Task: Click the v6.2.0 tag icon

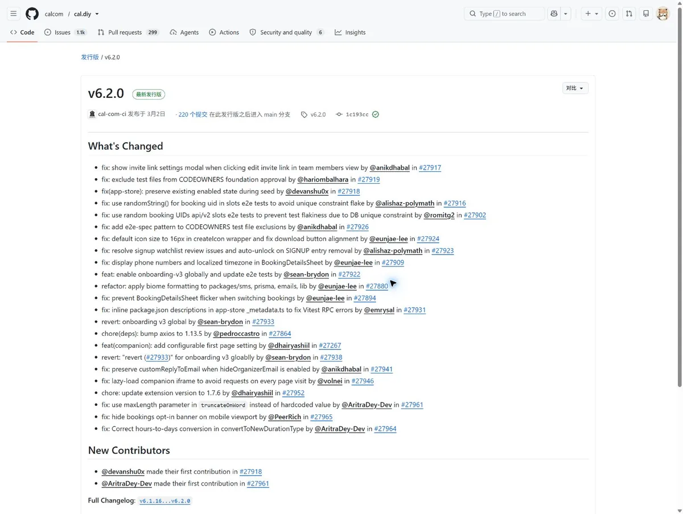Action: click(x=304, y=115)
